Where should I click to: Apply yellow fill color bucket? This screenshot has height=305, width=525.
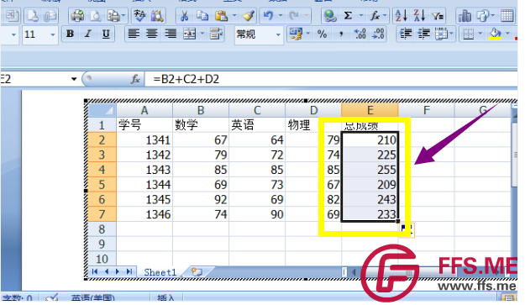click(495, 34)
